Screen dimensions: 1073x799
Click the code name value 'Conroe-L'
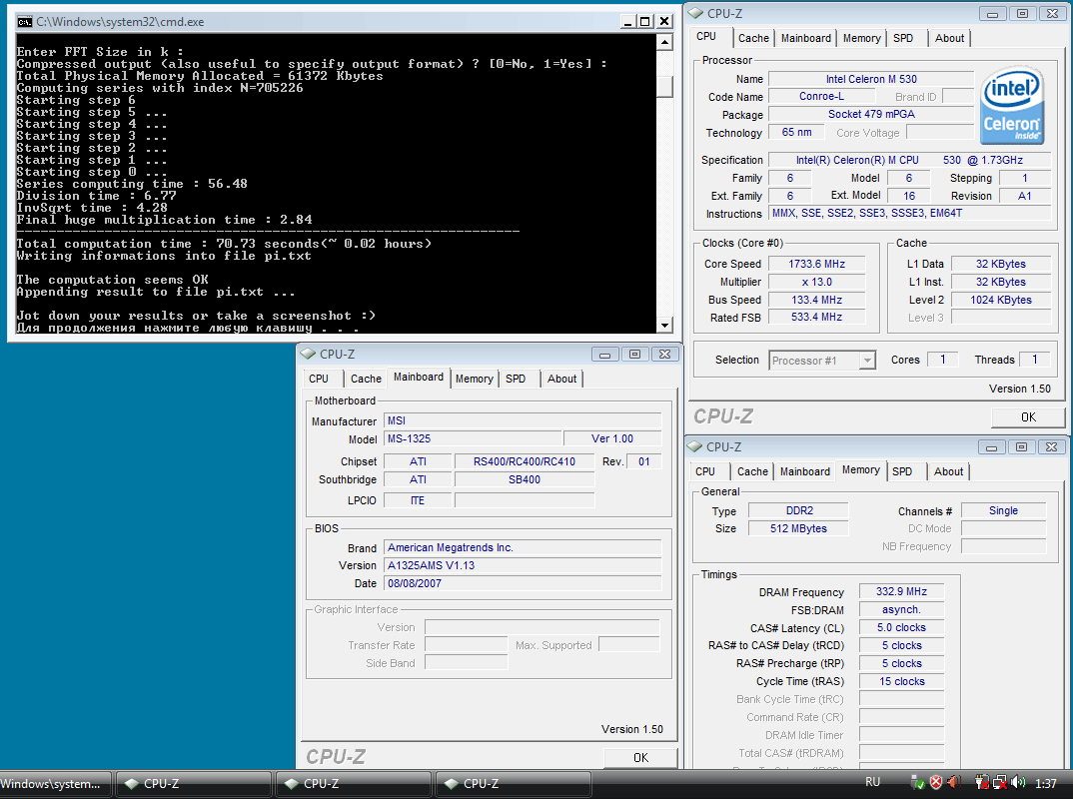821,97
